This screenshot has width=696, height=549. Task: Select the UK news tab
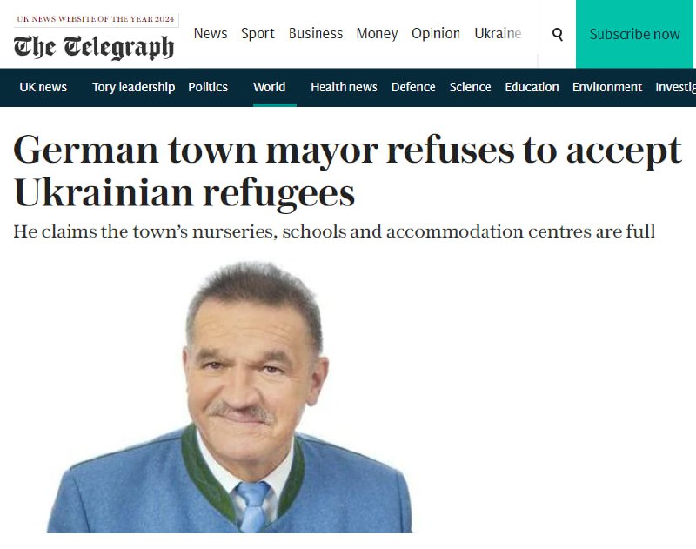[43, 87]
